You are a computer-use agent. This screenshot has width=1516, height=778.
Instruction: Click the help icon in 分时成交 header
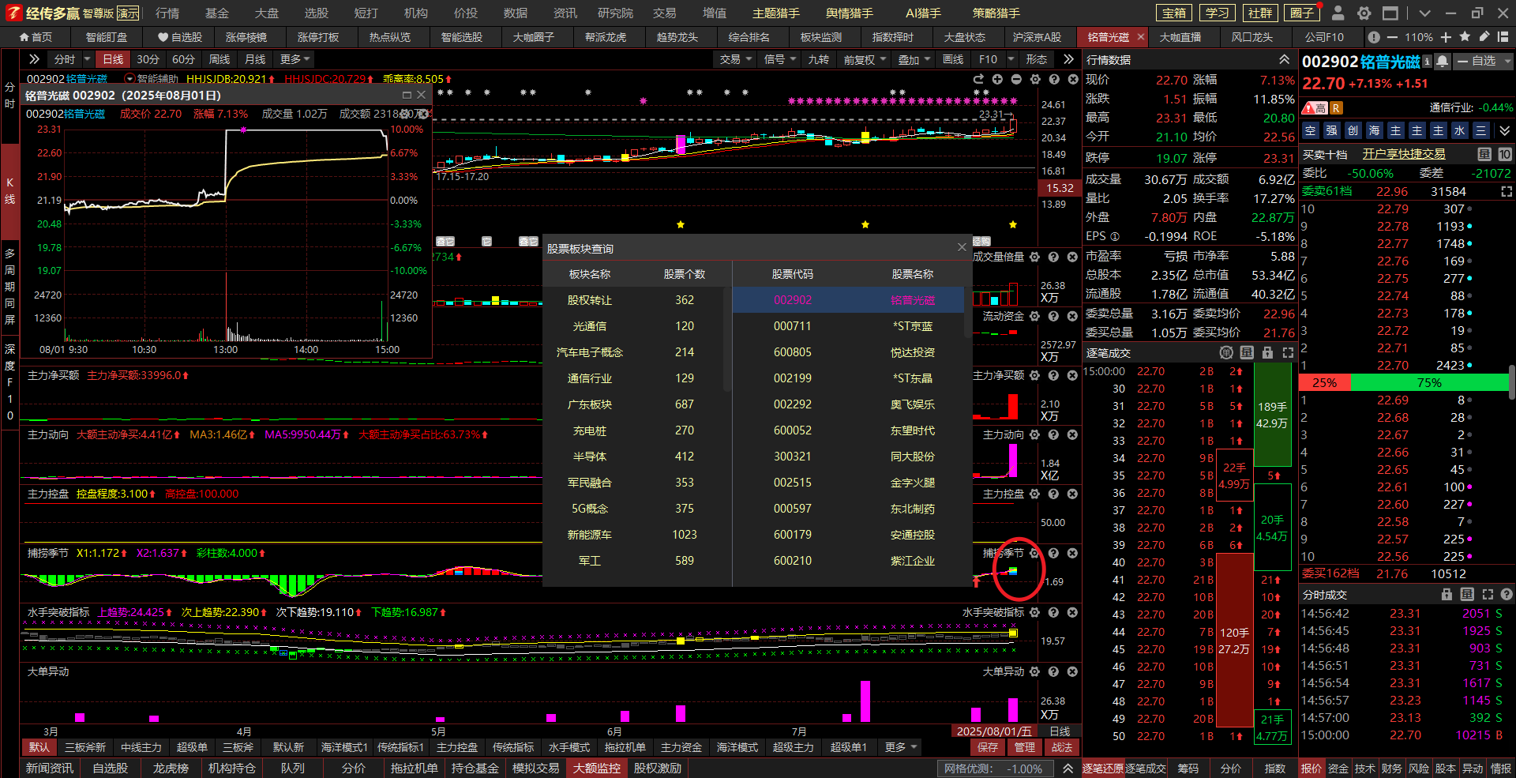[x=1507, y=594]
